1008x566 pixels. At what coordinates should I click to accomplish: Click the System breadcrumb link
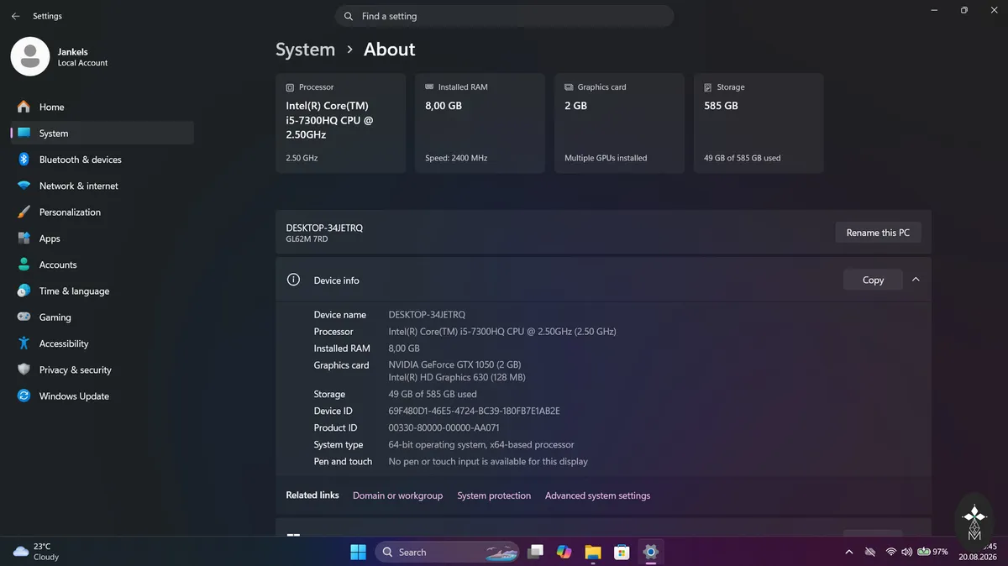point(305,50)
